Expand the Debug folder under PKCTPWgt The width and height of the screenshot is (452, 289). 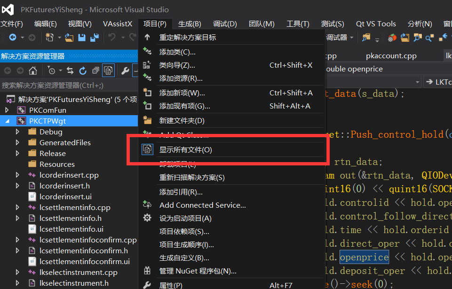point(18,132)
